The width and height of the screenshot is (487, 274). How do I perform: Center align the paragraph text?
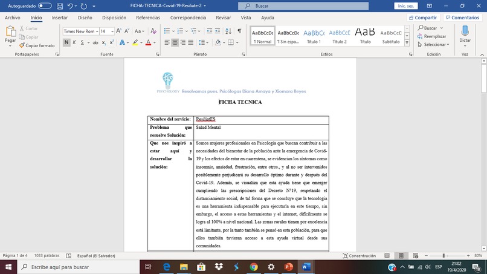pyautogui.click(x=175, y=42)
